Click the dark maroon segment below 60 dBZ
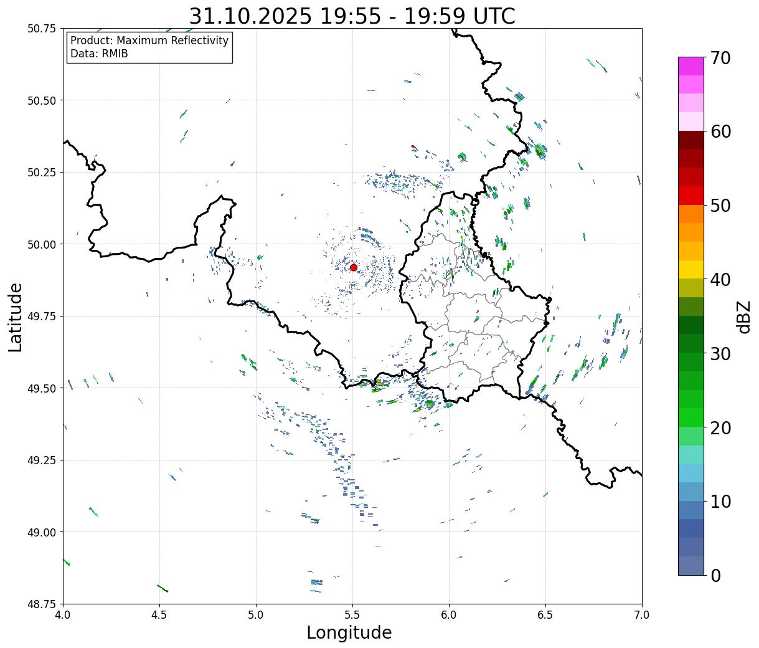This screenshot has width=759, height=648. [691, 140]
